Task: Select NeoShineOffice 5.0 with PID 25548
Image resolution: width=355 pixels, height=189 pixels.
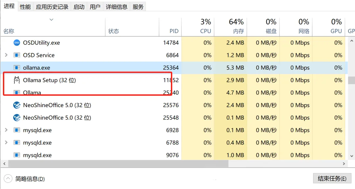Action: pos(57,118)
